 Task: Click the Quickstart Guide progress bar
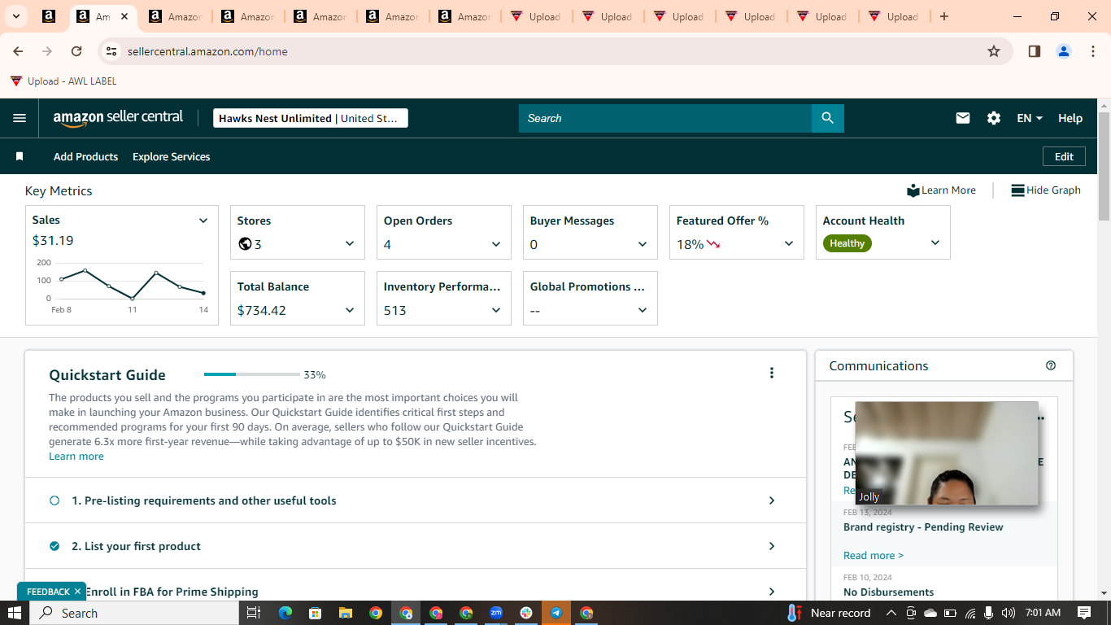click(252, 374)
